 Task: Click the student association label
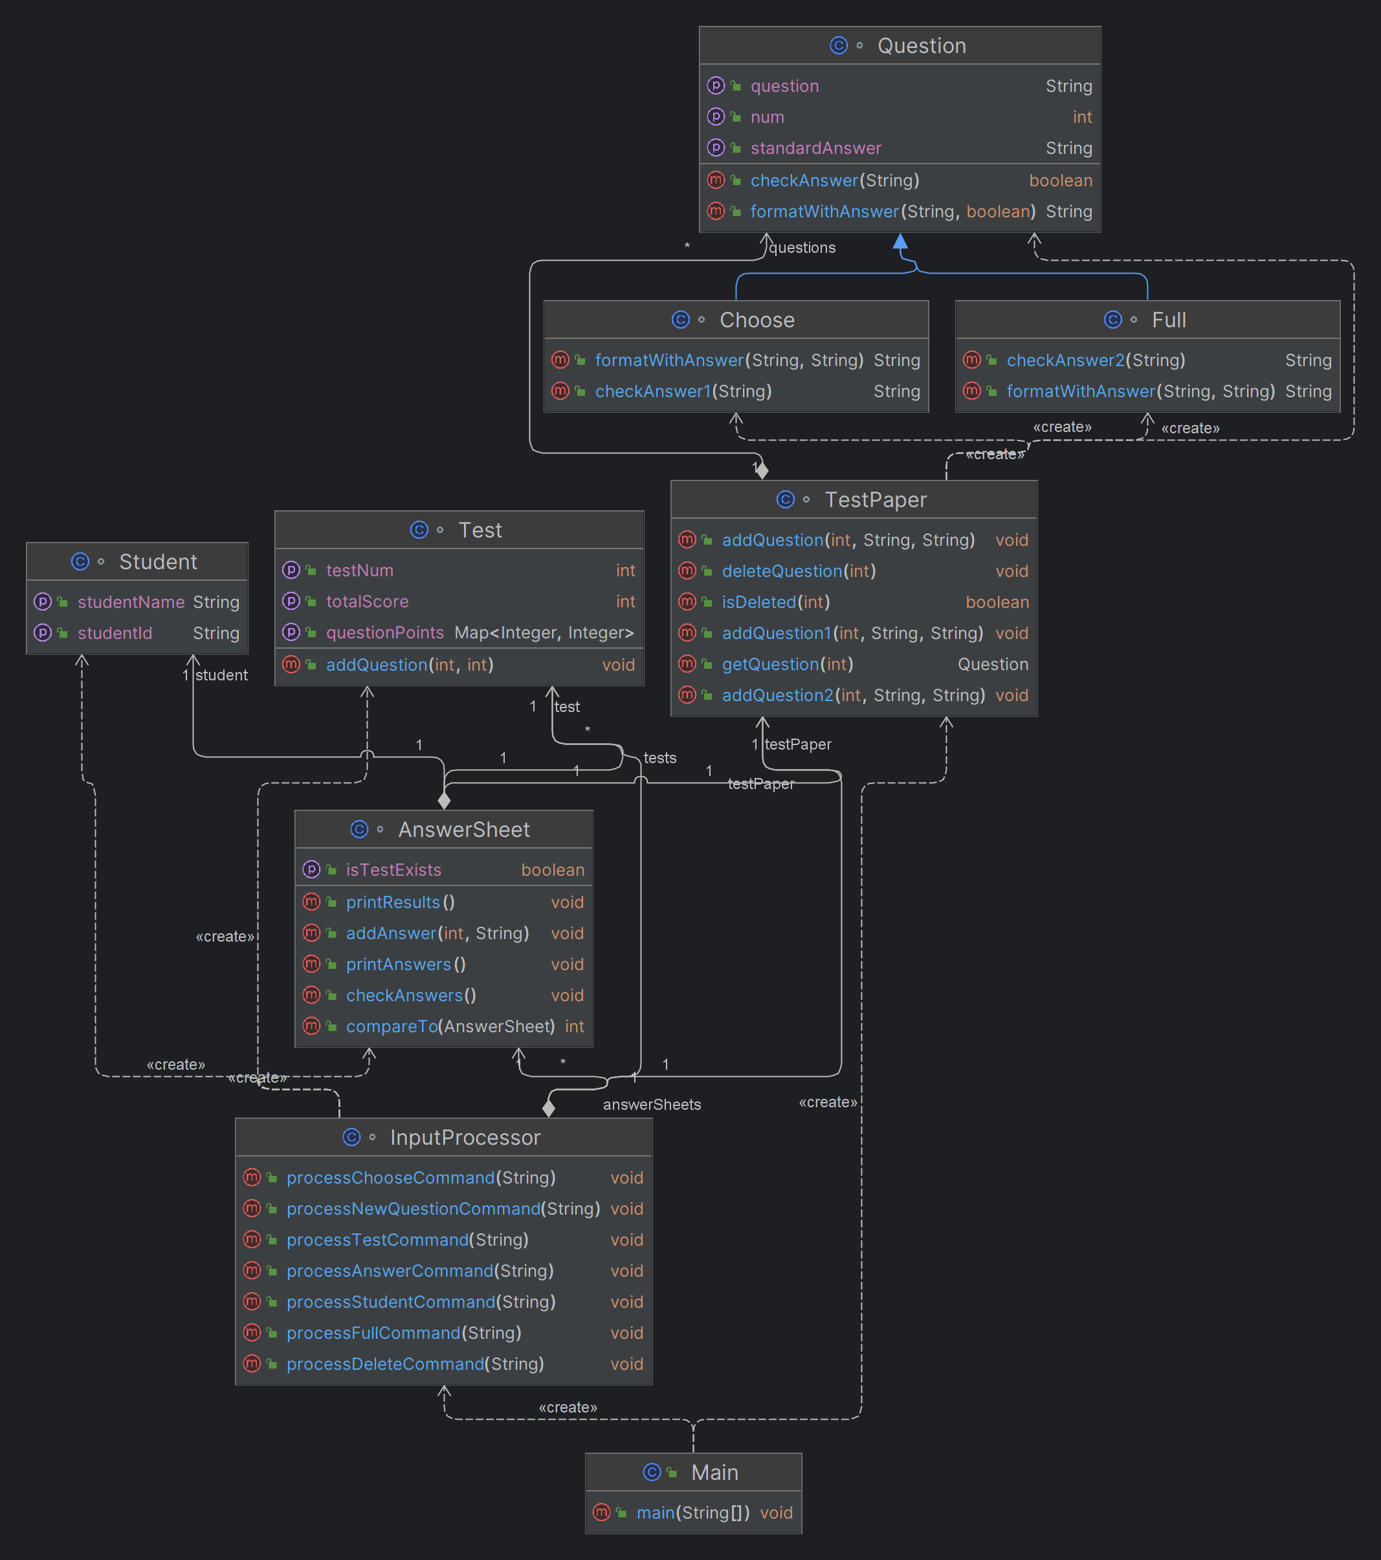click(x=221, y=675)
